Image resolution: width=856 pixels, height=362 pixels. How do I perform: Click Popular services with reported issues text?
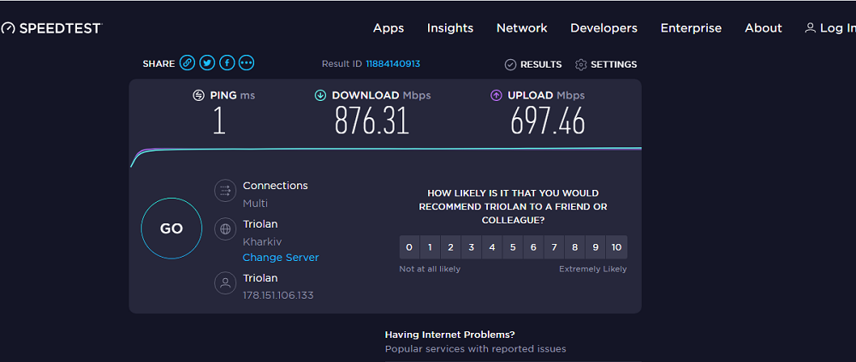(x=475, y=348)
